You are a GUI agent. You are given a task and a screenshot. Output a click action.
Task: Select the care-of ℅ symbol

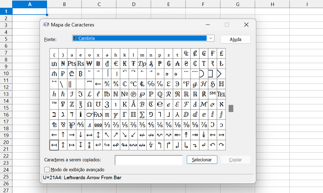tap(151, 84)
